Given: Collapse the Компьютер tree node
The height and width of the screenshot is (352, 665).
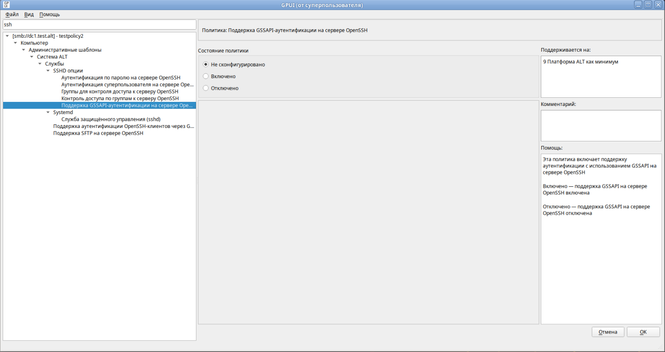Looking at the screenshot, I should [16, 43].
